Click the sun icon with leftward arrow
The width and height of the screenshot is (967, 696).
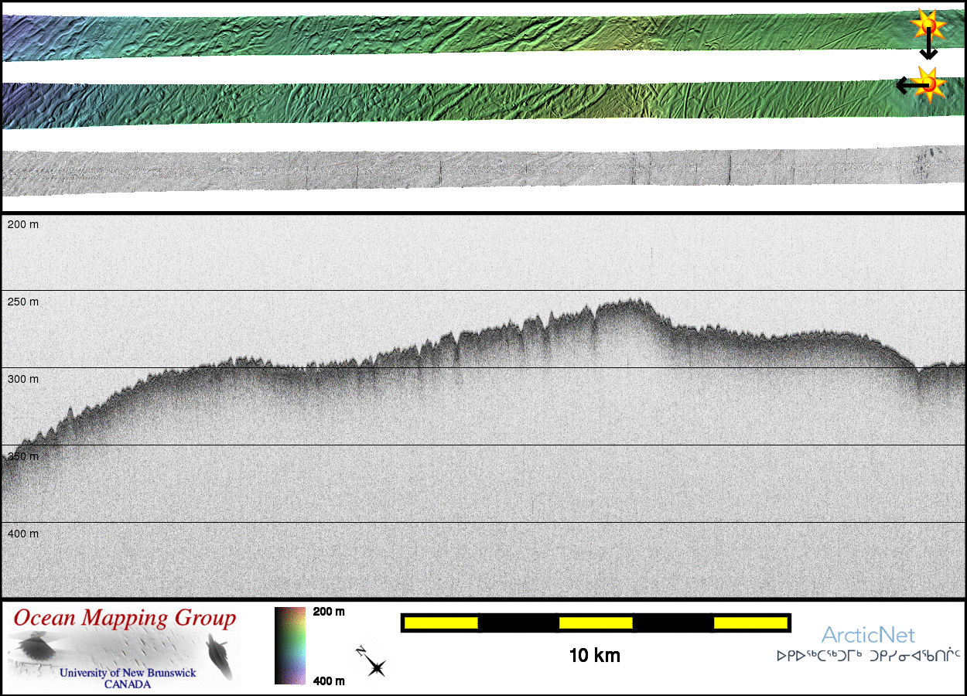click(925, 84)
